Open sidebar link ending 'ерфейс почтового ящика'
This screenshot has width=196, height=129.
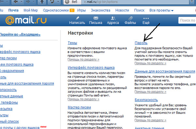(x=20, y=52)
